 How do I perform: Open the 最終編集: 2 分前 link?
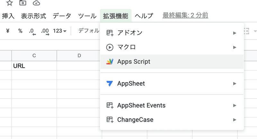point(185,15)
